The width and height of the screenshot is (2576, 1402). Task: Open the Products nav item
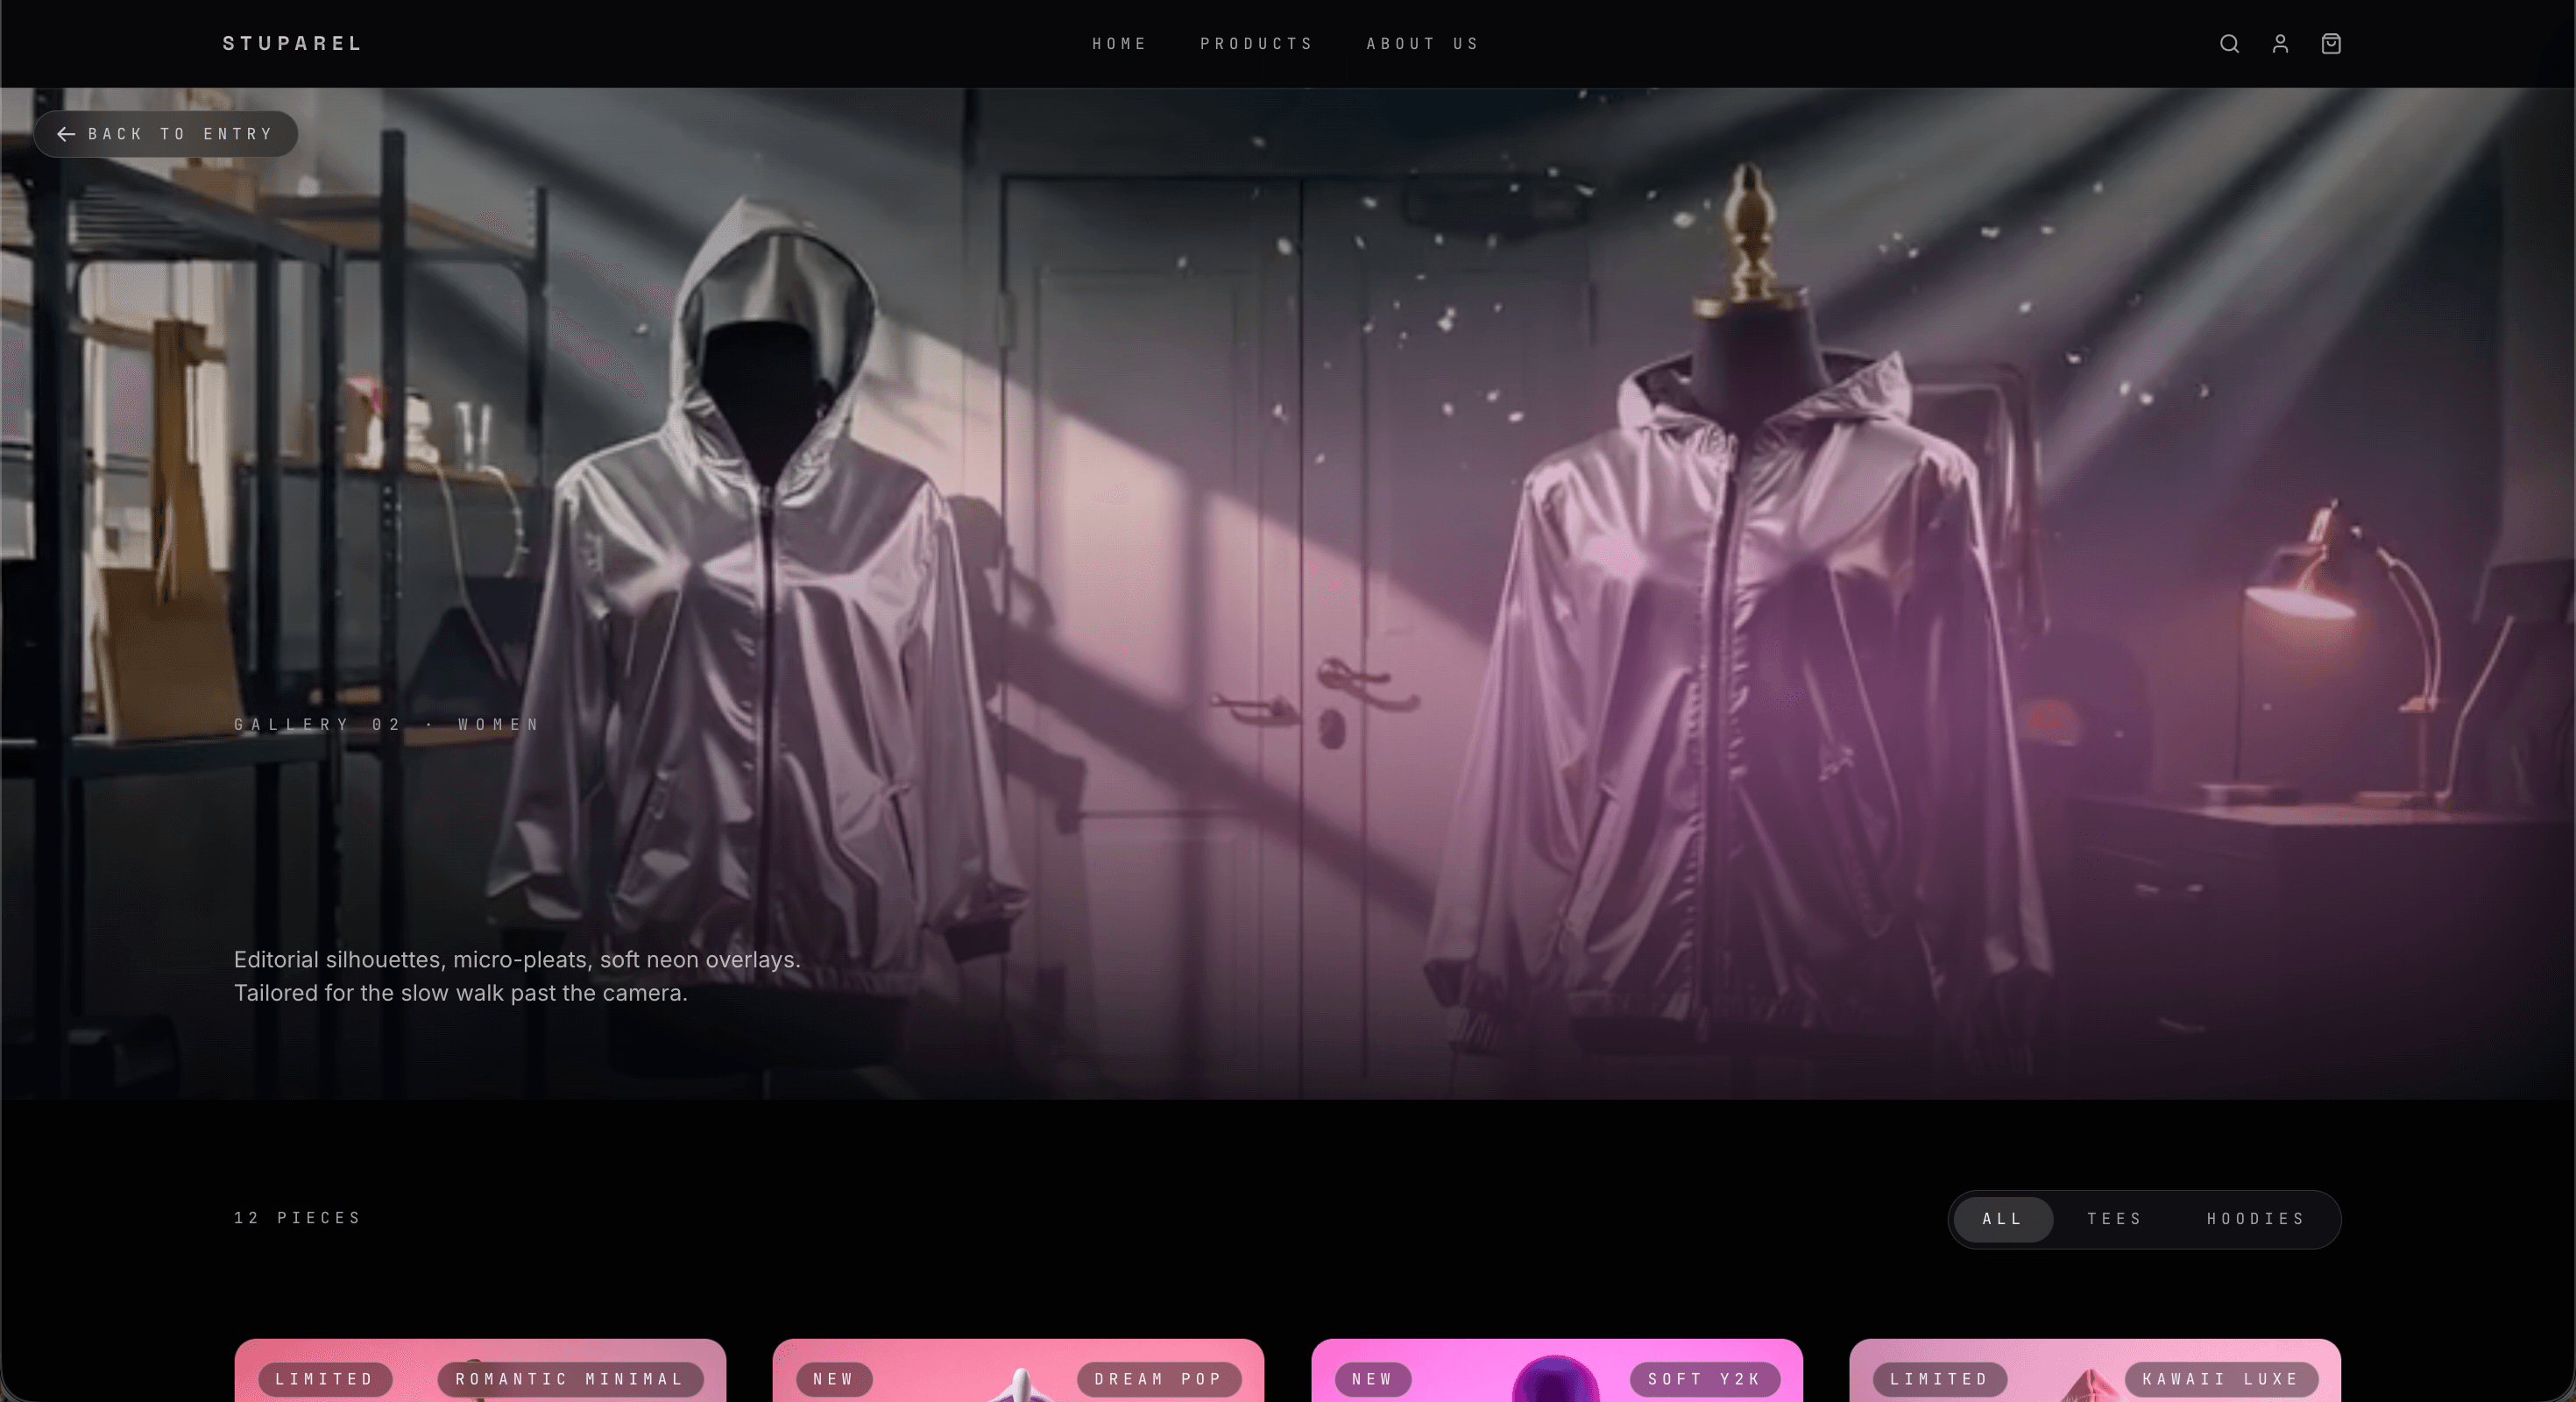(1256, 44)
